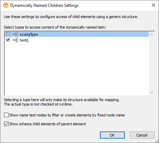Click empty area inside the types list
The image size is (159, 143).
pyautogui.click(x=77, y=68)
